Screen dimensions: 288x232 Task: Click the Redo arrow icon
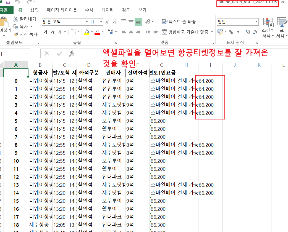(29, 2)
